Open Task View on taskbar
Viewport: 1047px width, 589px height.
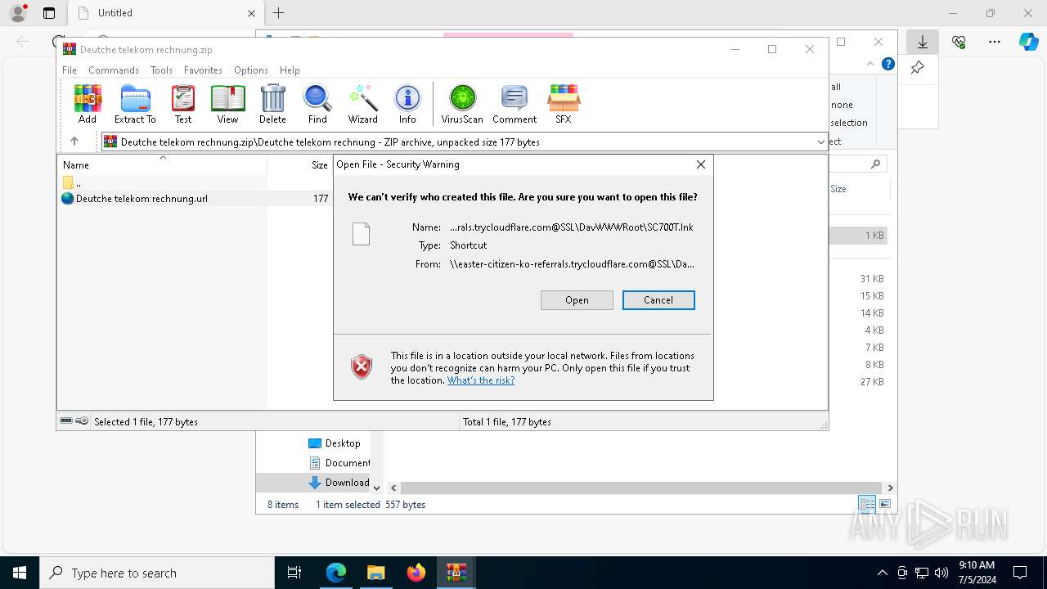tap(294, 573)
